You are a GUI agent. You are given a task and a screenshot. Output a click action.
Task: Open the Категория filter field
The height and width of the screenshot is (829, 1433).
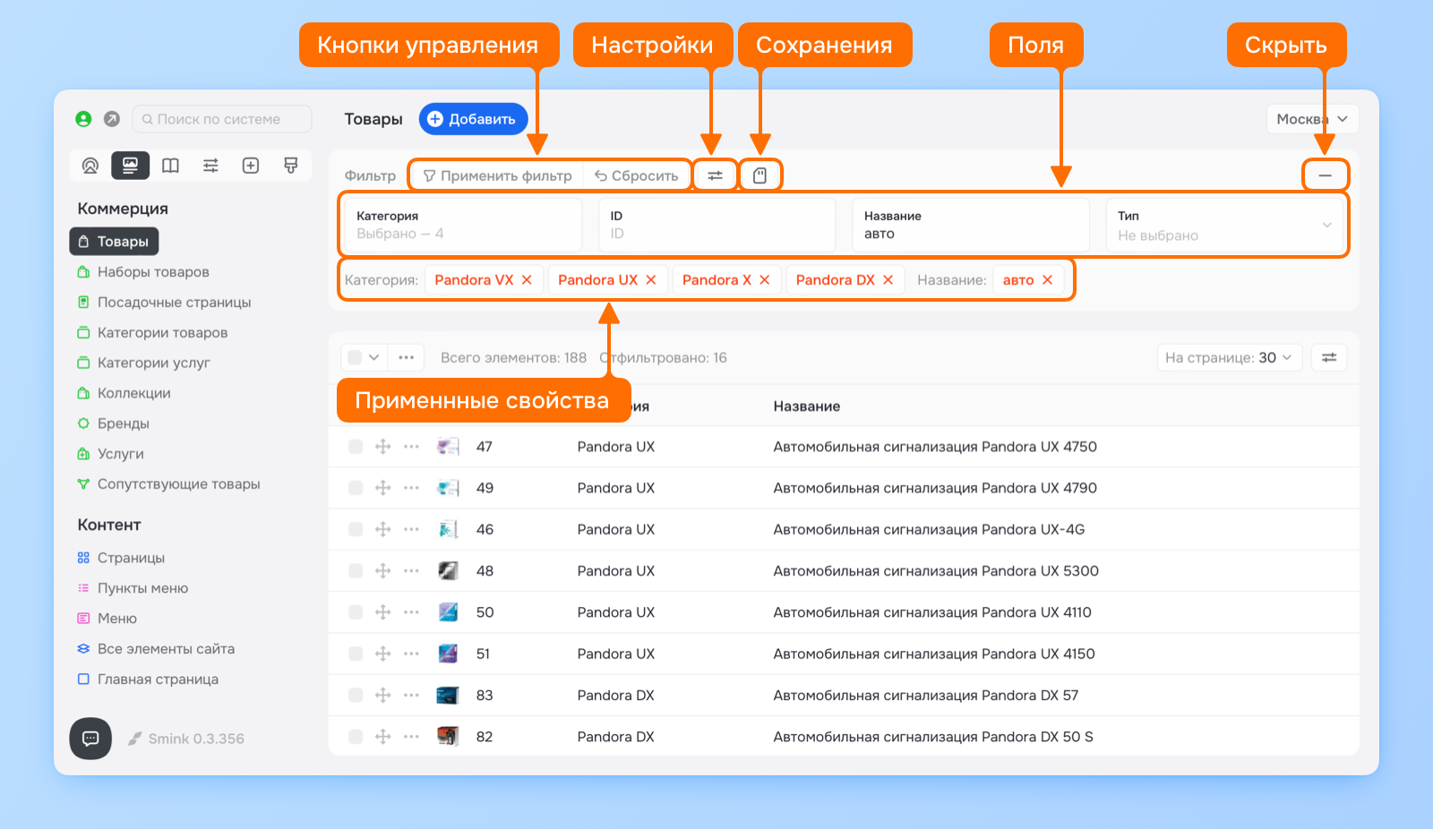463,226
